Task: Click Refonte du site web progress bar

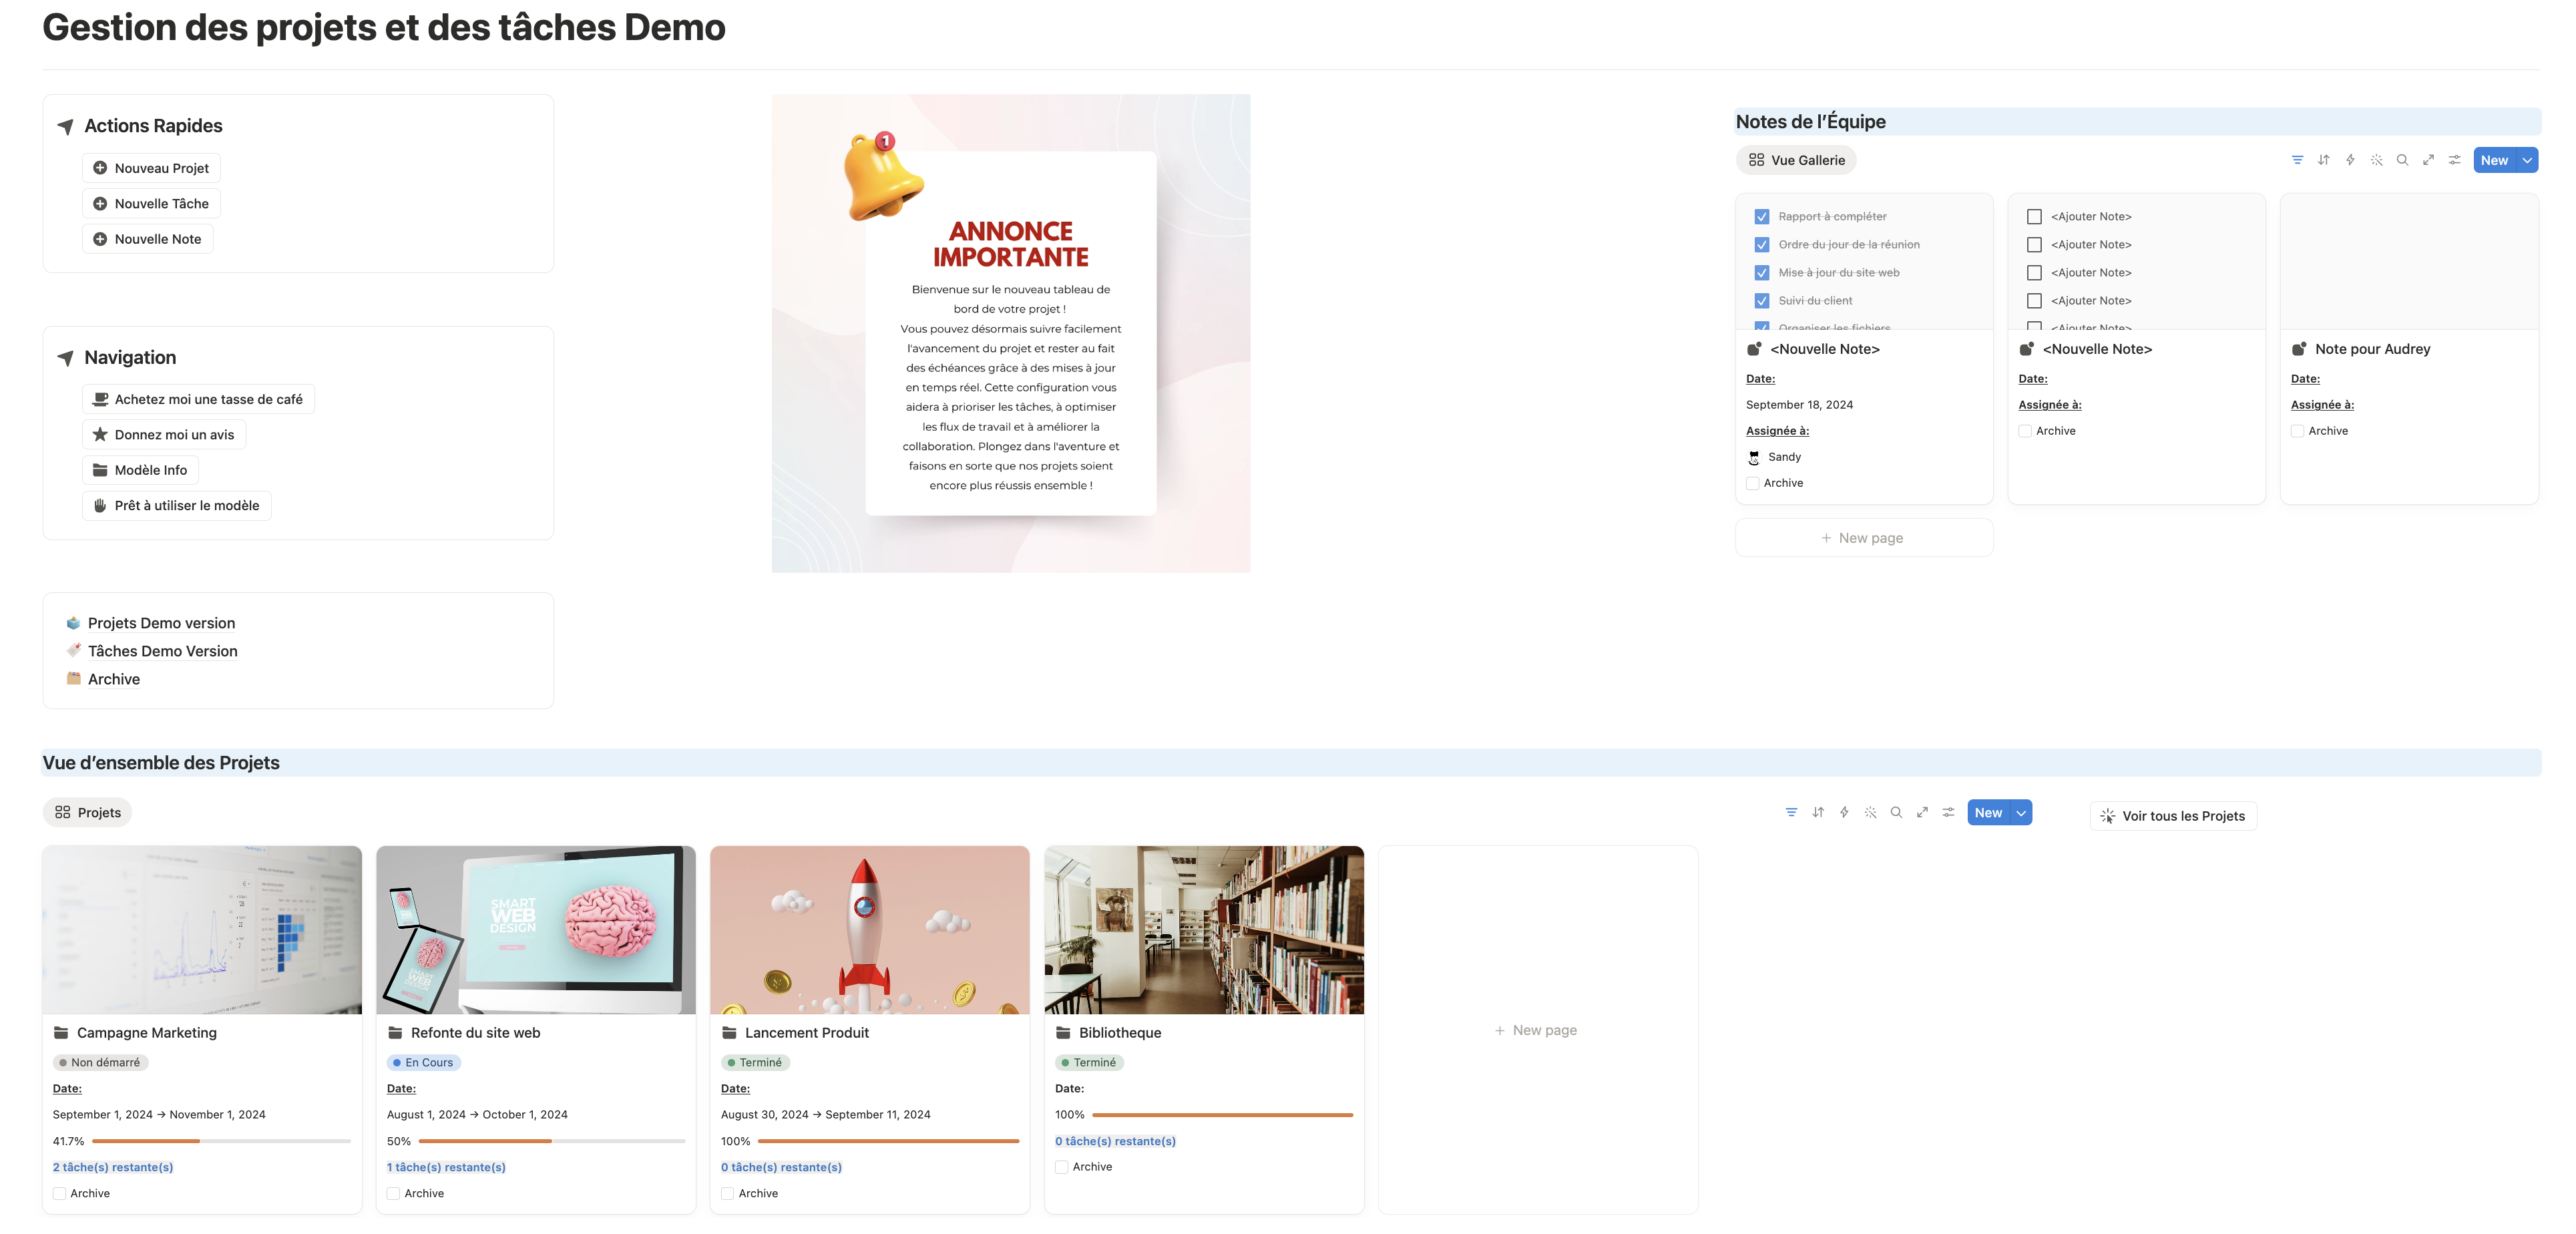Action: pyautogui.click(x=551, y=1141)
